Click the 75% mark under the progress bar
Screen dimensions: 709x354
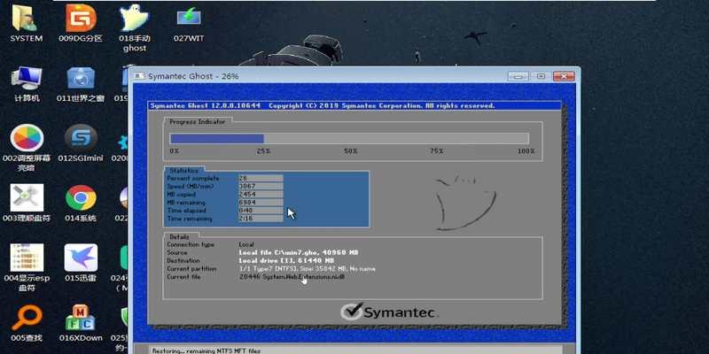coord(437,151)
